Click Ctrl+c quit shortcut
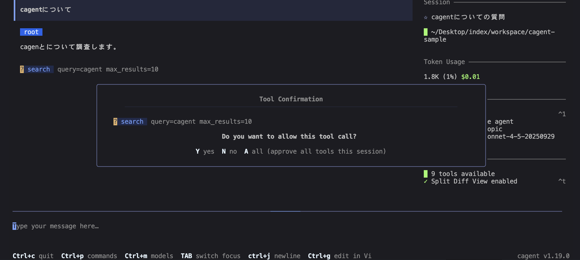Viewport: 580px width, 260px height. [33, 256]
